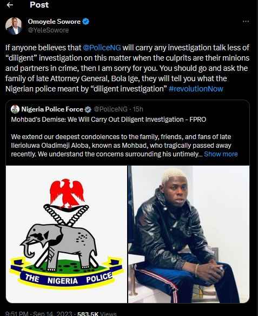
Task: Open the @YeleSowore handle
Action: tap(48, 30)
